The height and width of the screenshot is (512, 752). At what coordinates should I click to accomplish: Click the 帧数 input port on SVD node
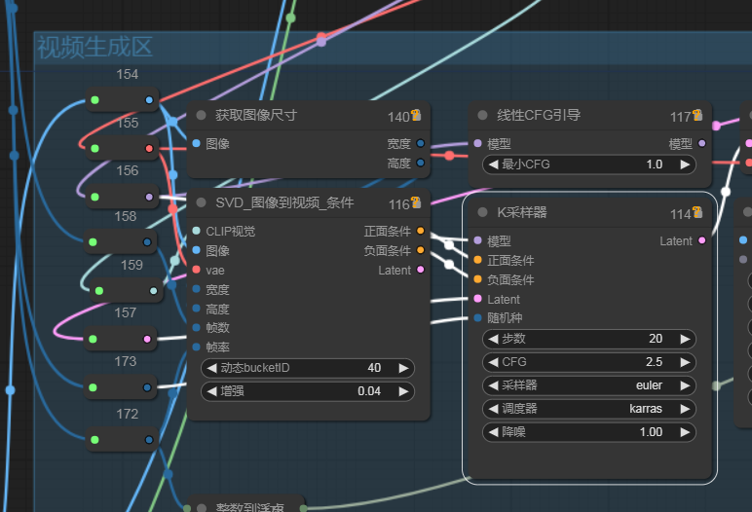click(x=196, y=327)
